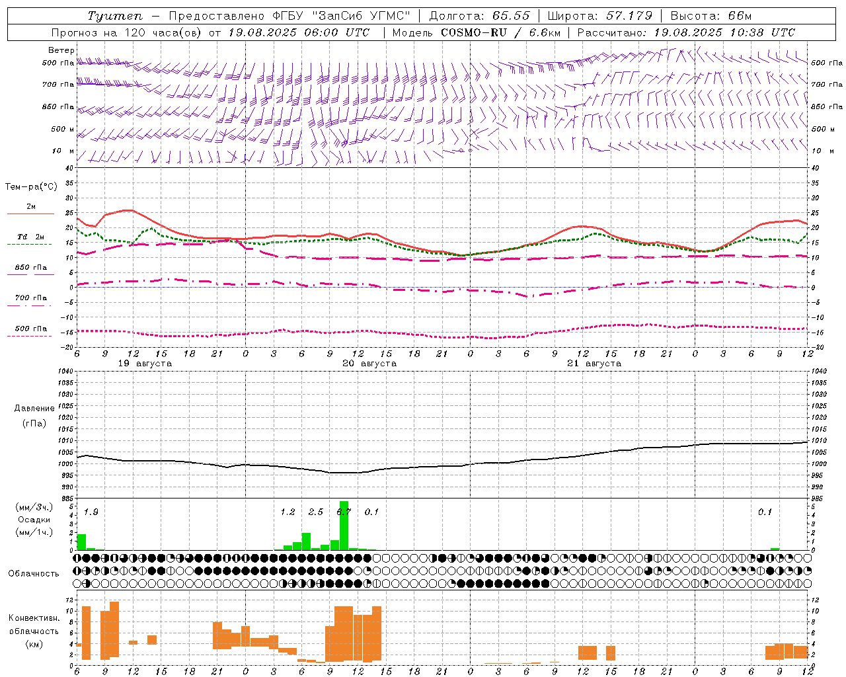Click the Конвективн. облачность label
The height and width of the screenshot is (677, 846).
(x=34, y=625)
